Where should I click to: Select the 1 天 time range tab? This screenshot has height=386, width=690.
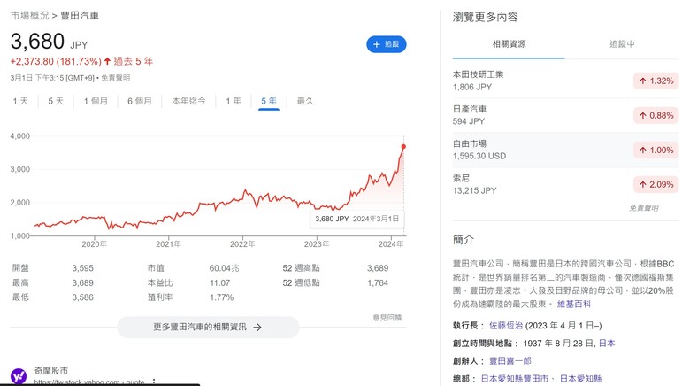coord(20,101)
